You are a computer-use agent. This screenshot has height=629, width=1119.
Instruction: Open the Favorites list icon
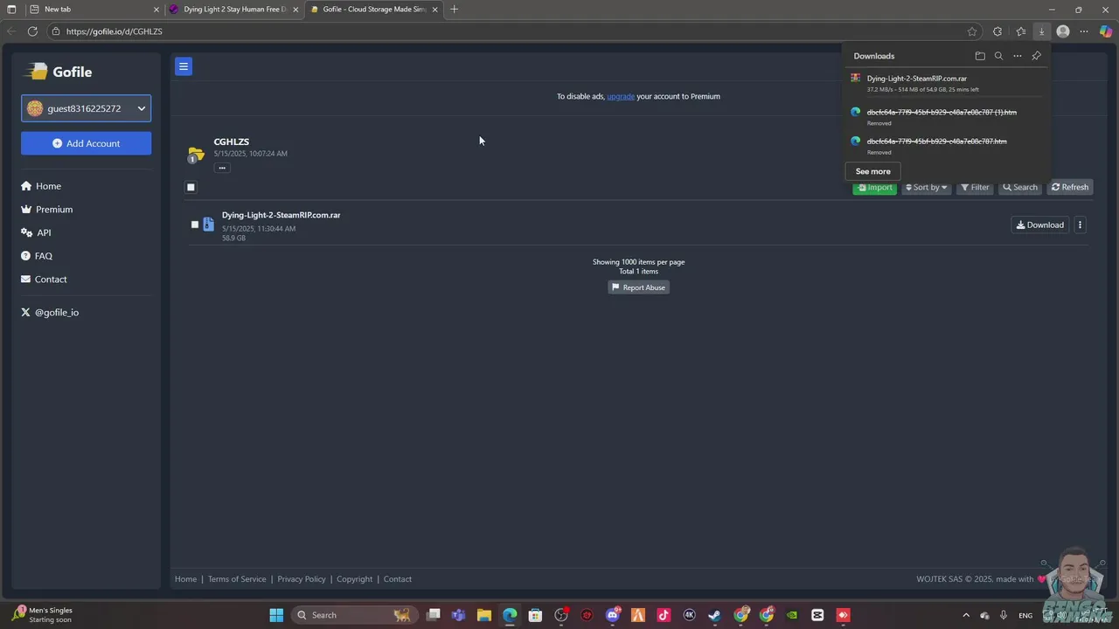[x=1020, y=31]
